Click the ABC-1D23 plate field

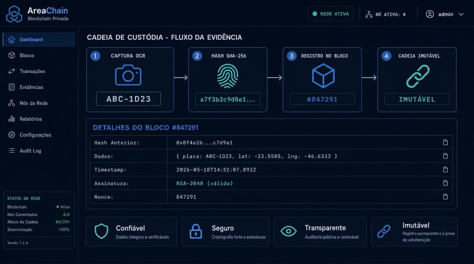pyautogui.click(x=128, y=99)
